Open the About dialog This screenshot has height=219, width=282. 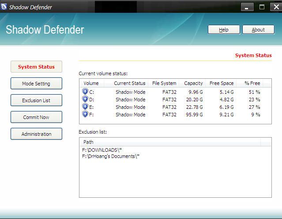[259, 30]
